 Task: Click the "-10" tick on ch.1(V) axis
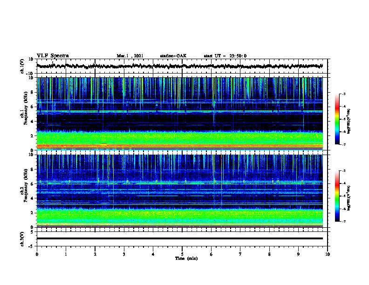coord(30,74)
